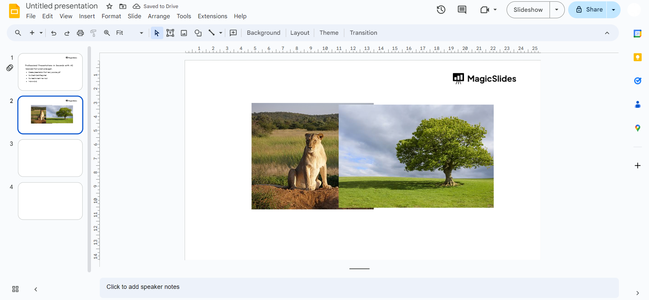Open Contacts side panel
649x300 pixels.
click(638, 104)
